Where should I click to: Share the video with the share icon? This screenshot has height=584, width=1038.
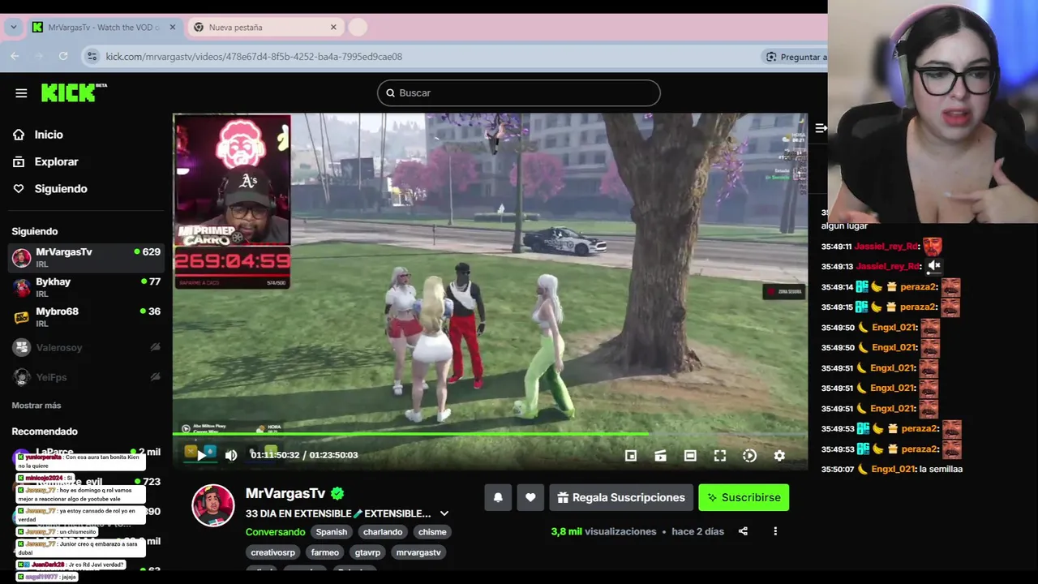point(743,531)
